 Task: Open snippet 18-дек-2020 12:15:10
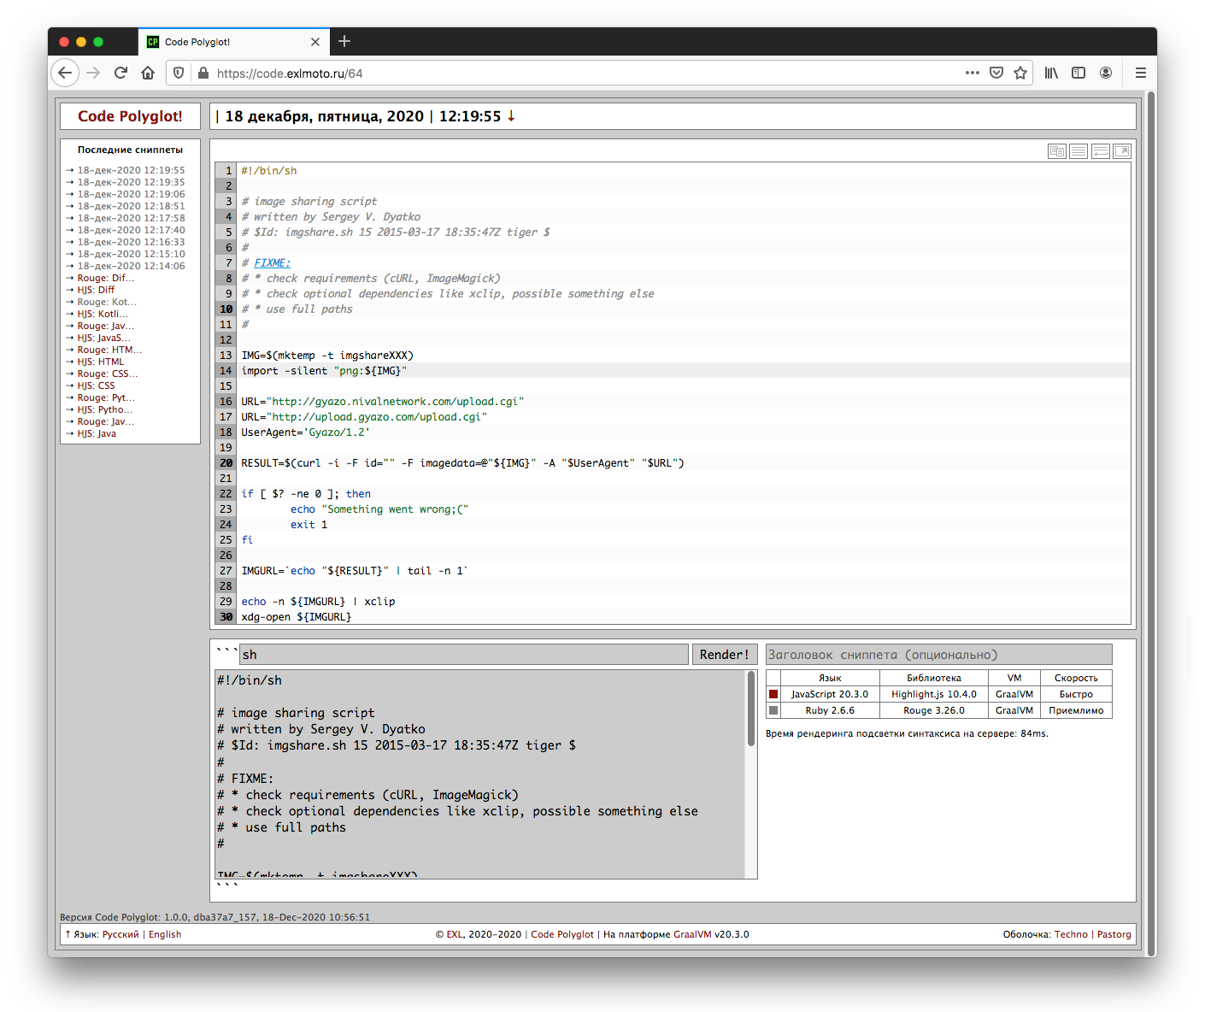(x=131, y=254)
